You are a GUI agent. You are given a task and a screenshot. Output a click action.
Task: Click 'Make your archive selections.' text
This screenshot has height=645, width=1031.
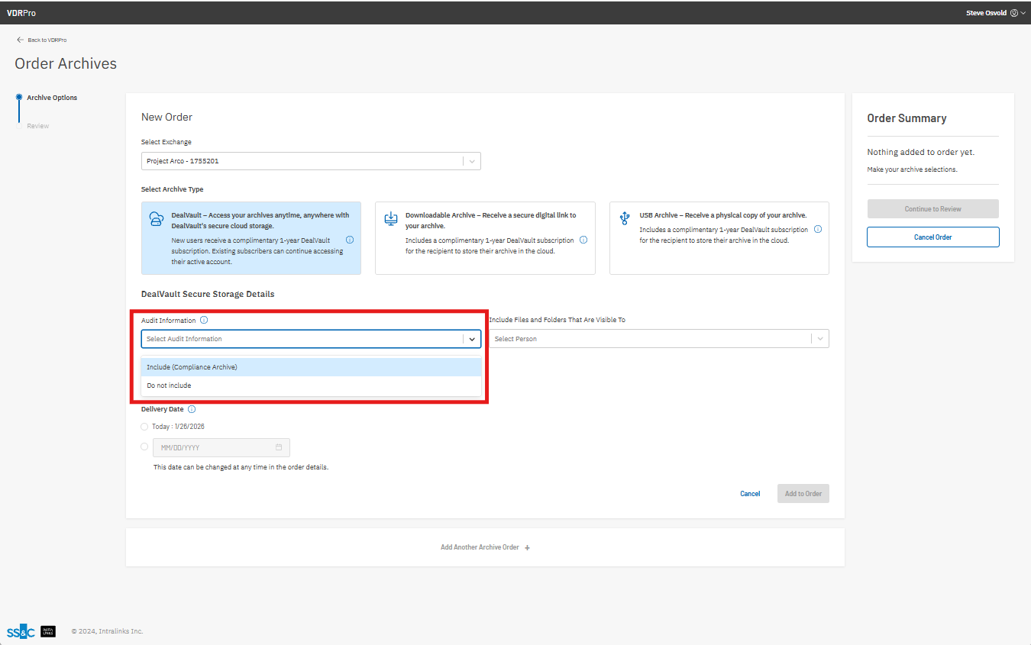tap(912, 169)
